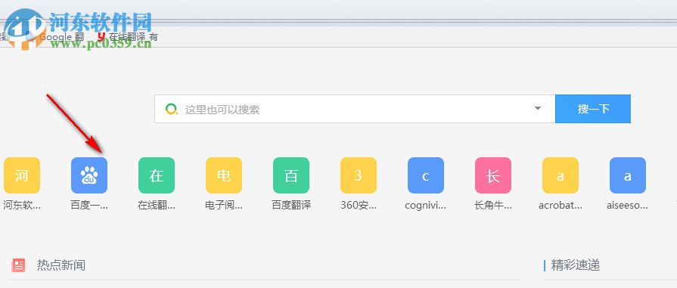
Task: Click the 在线翻... label text
Action: tap(157, 206)
